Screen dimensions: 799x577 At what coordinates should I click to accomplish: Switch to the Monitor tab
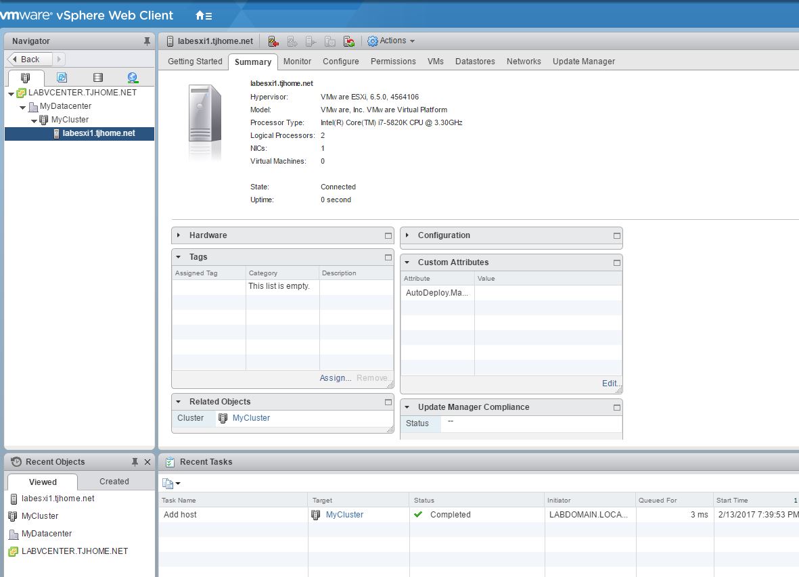pyautogui.click(x=297, y=62)
